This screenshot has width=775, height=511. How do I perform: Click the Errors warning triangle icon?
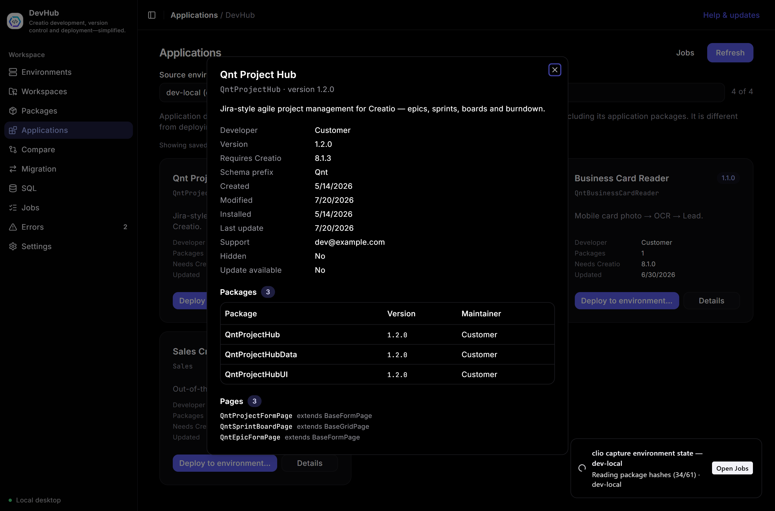click(x=13, y=227)
